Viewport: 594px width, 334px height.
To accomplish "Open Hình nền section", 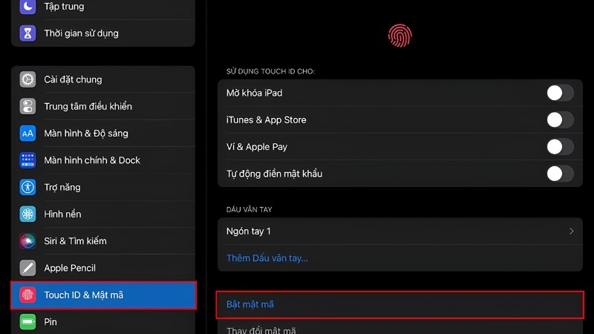I will point(103,214).
